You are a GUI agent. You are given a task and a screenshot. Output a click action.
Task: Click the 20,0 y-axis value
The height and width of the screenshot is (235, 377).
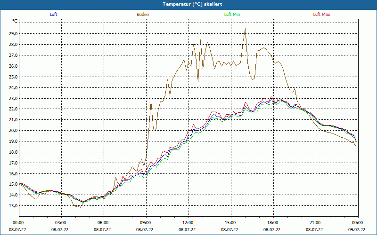(13, 131)
